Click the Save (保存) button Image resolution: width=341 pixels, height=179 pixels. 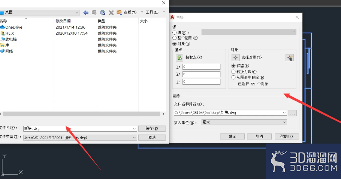(152, 129)
